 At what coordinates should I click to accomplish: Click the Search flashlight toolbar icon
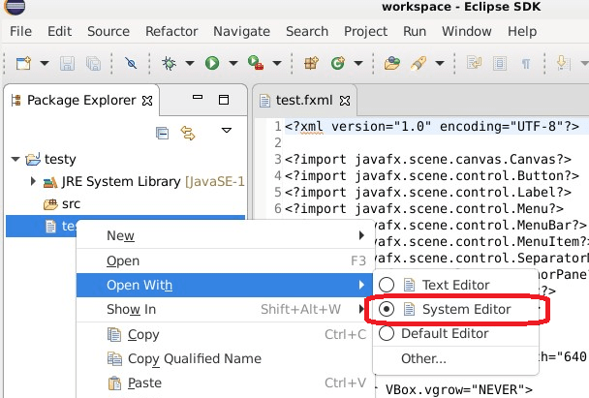[x=418, y=63]
